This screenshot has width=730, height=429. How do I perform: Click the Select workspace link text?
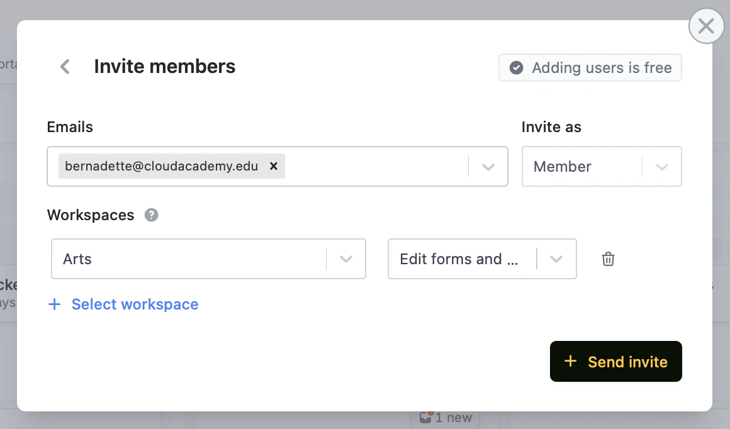click(x=135, y=304)
